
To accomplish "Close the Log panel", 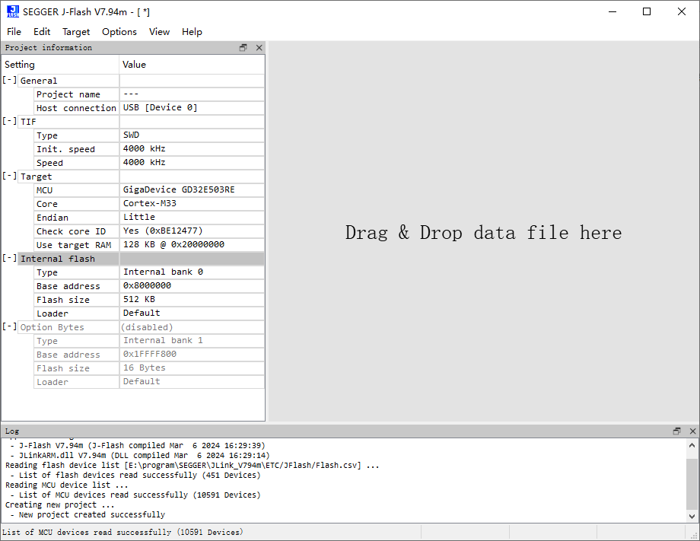I will click(x=693, y=431).
